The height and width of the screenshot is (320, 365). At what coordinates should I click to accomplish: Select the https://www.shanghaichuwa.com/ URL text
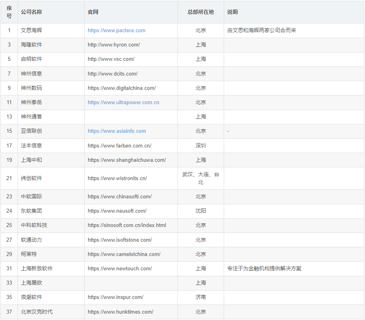pos(127,160)
